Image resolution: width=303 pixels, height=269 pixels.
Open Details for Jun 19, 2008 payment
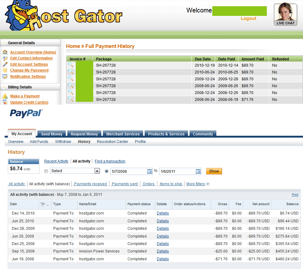(163, 259)
